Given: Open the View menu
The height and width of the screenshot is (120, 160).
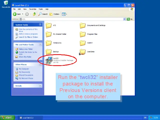Looking at the screenshot, I should 25,9.
